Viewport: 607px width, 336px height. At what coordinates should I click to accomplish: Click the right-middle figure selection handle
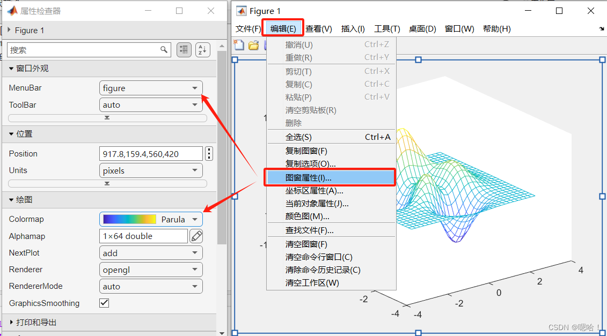602,196
